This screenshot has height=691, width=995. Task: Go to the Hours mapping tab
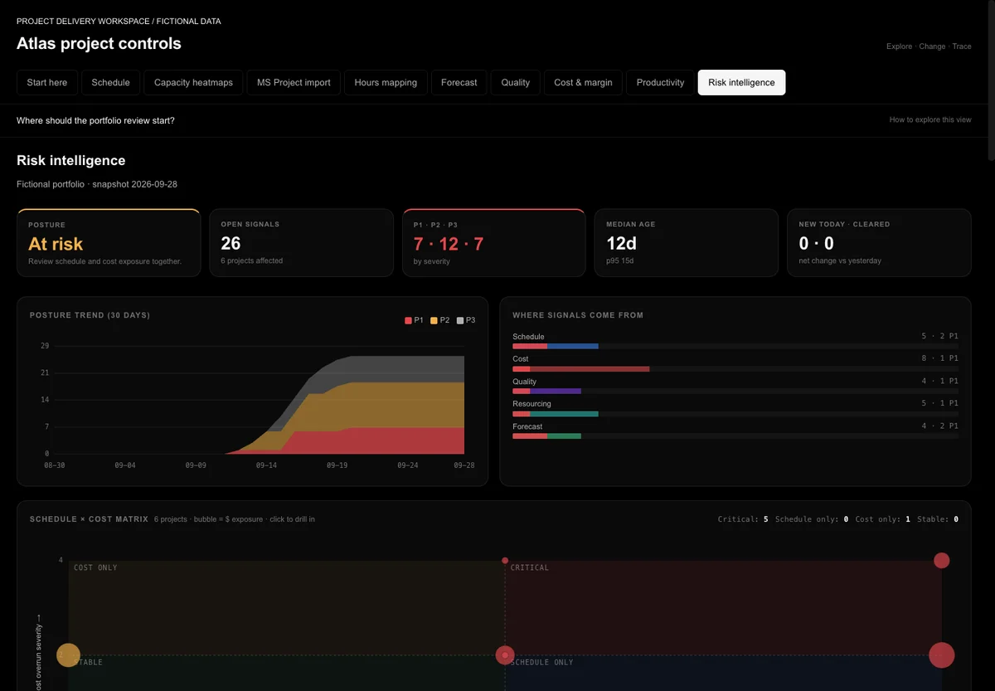pos(386,83)
